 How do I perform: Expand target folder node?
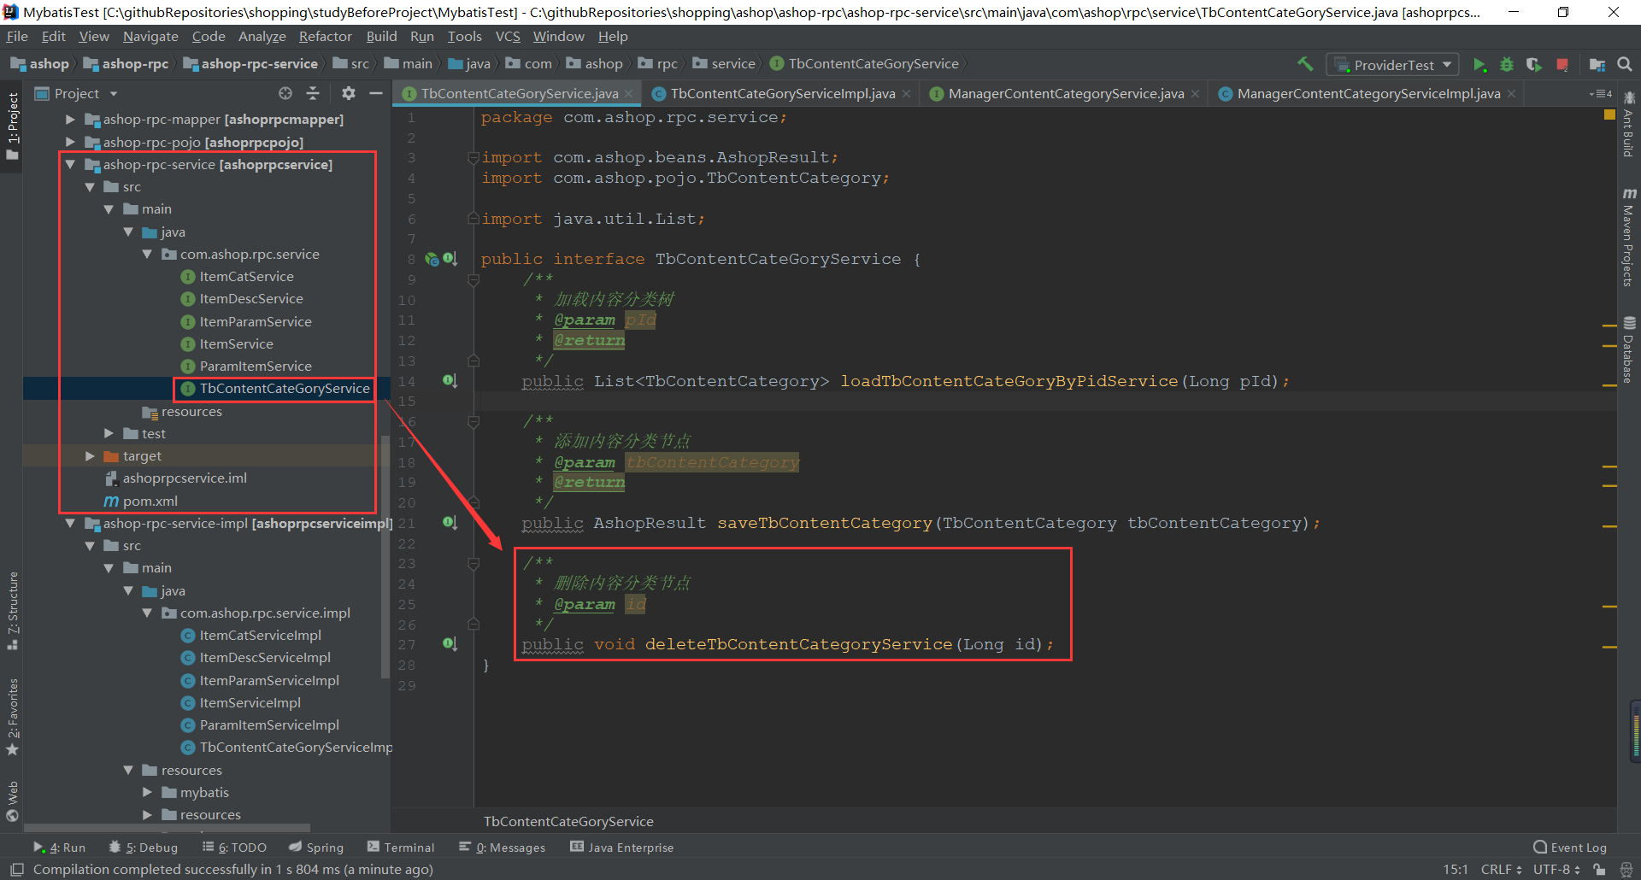point(90,456)
